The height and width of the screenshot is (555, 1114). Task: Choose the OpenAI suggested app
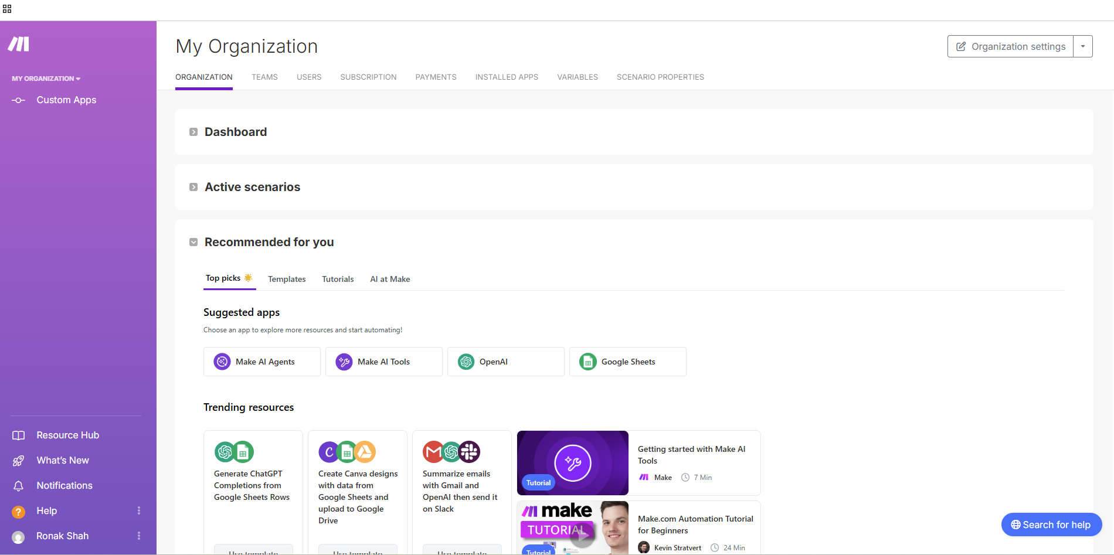tap(506, 362)
